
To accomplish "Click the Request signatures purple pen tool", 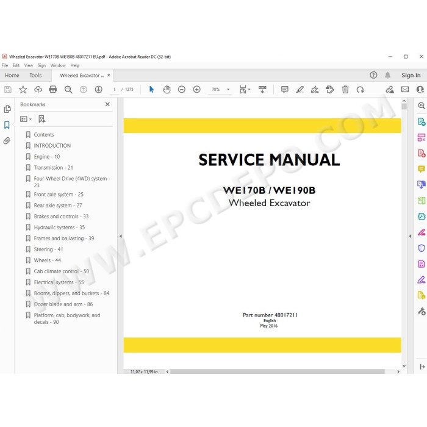I will coord(422,279).
